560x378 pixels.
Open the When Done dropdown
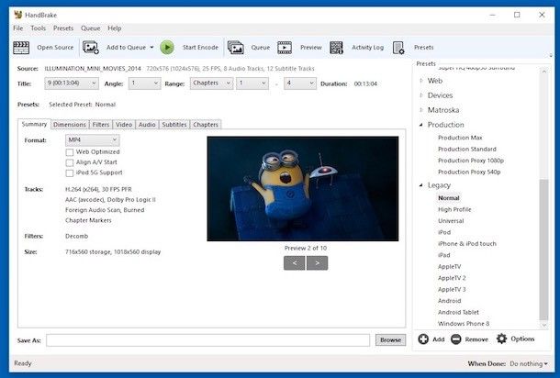(x=529, y=363)
